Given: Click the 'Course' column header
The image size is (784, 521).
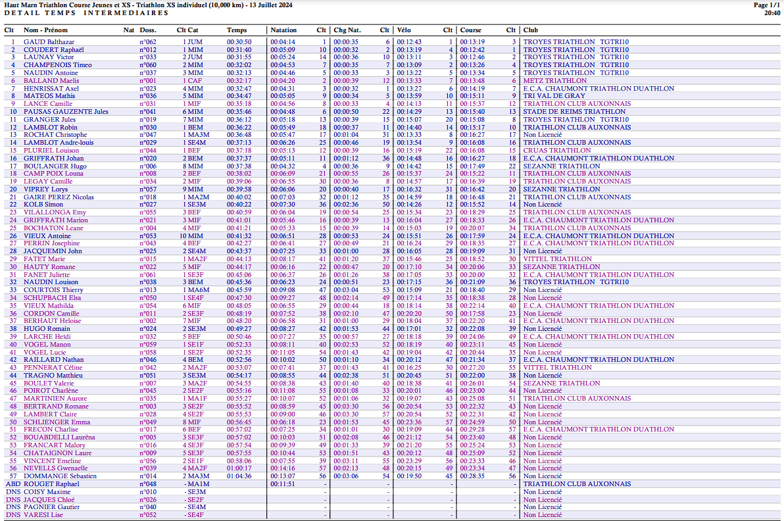Looking at the screenshot, I should (x=470, y=30).
